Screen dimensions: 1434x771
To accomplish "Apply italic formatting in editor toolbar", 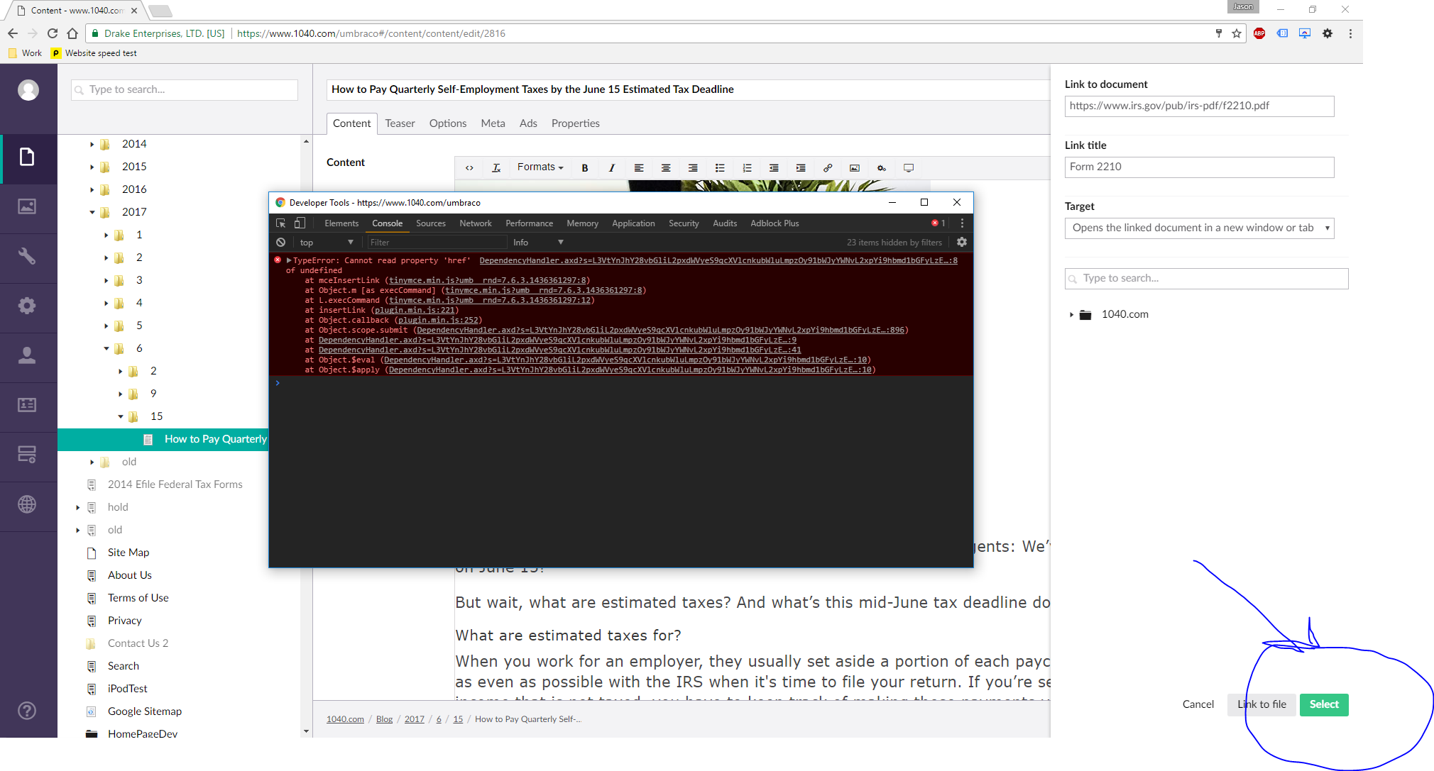I will [x=612, y=168].
